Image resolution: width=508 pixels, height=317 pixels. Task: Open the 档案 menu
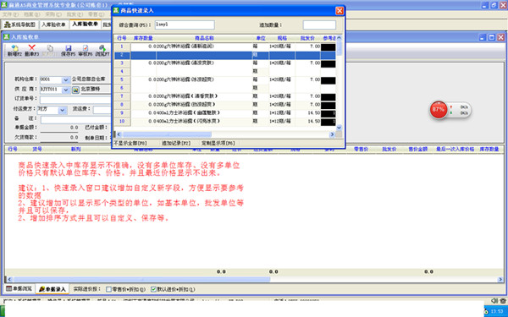32,14
